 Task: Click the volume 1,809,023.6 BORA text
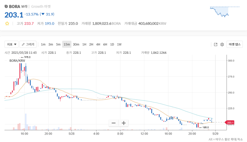point(106,24)
